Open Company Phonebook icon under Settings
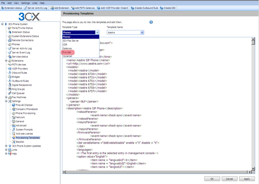 tap(14, 109)
